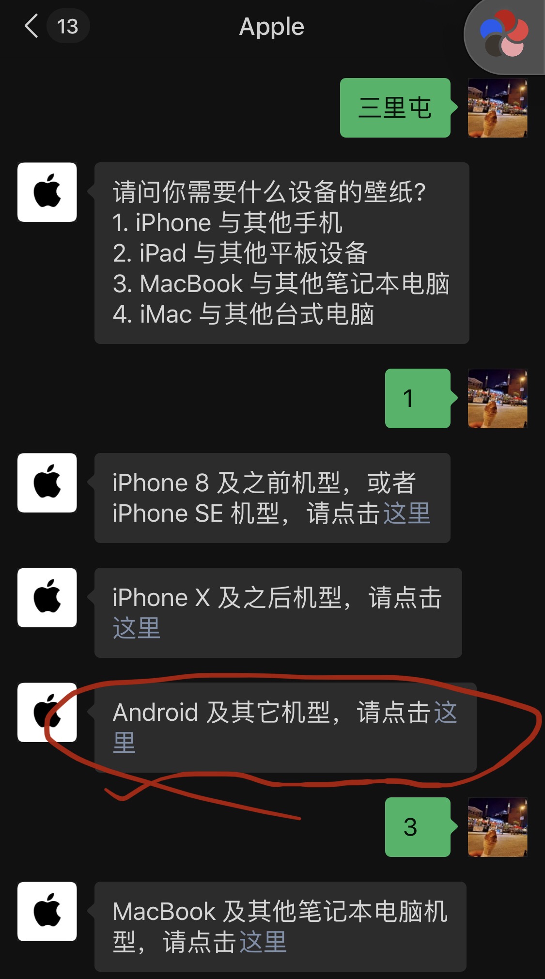Follow 这里 link for iPhone X models
The width and height of the screenshot is (545, 979).
[x=136, y=628]
